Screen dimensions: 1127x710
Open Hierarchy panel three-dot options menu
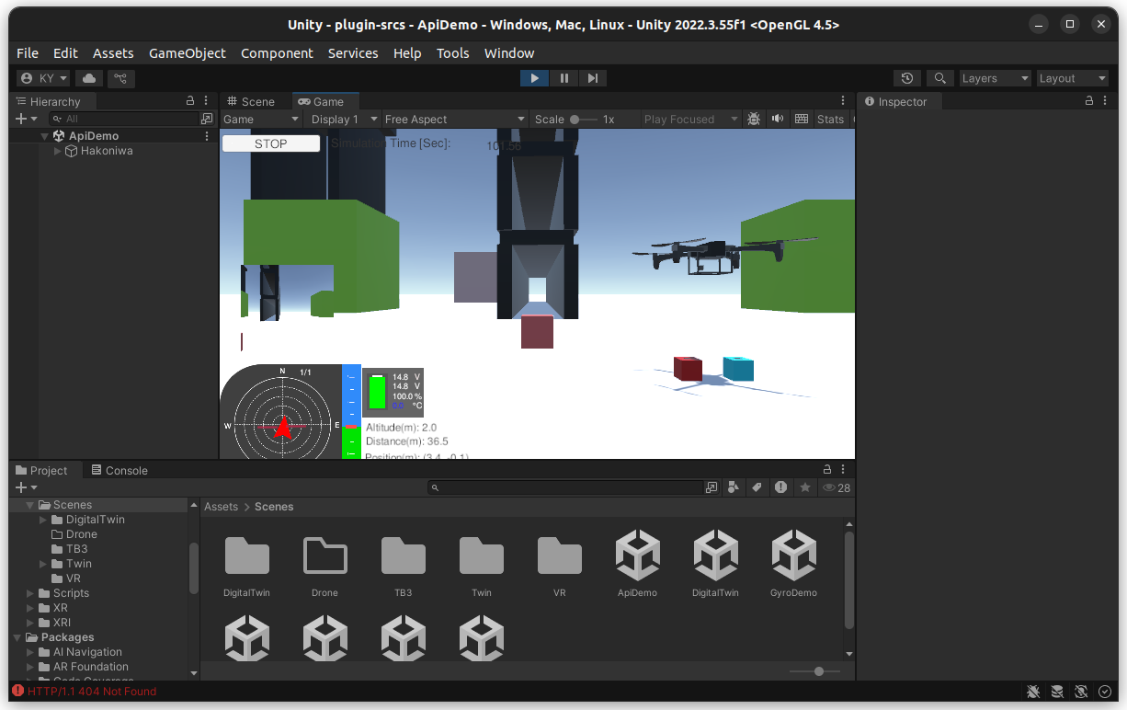tap(206, 101)
